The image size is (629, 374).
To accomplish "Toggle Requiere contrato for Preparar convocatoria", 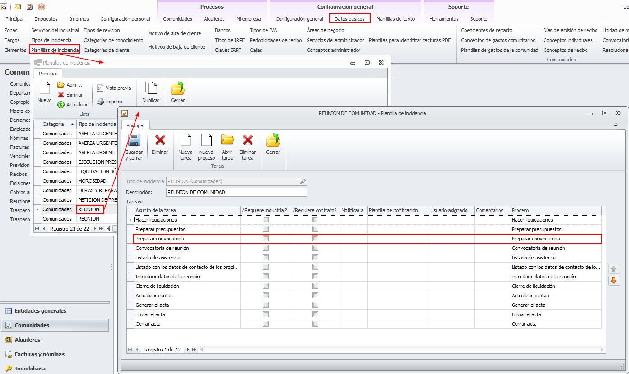I will (x=316, y=239).
